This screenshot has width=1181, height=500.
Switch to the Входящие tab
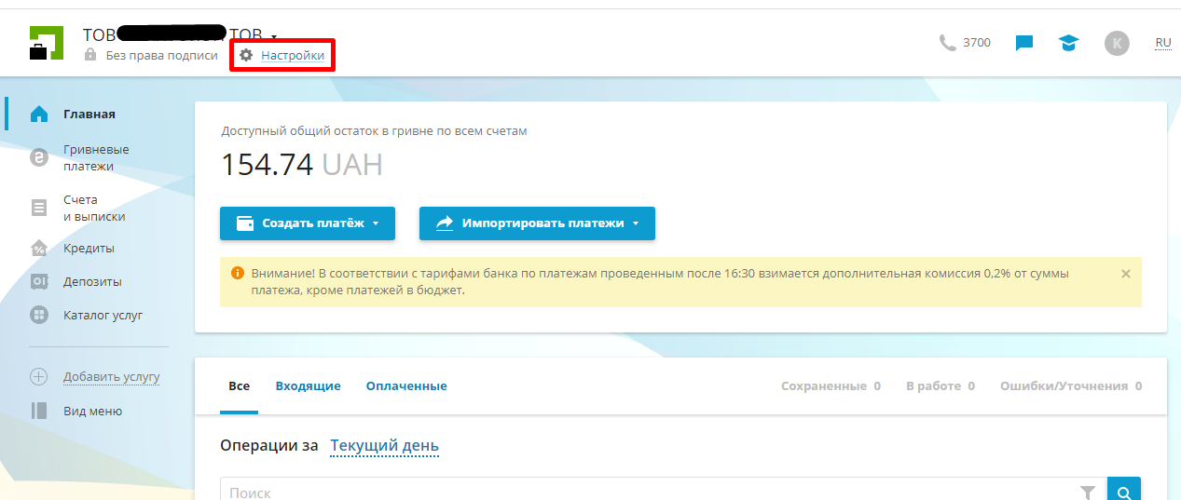tap(308, 386)
